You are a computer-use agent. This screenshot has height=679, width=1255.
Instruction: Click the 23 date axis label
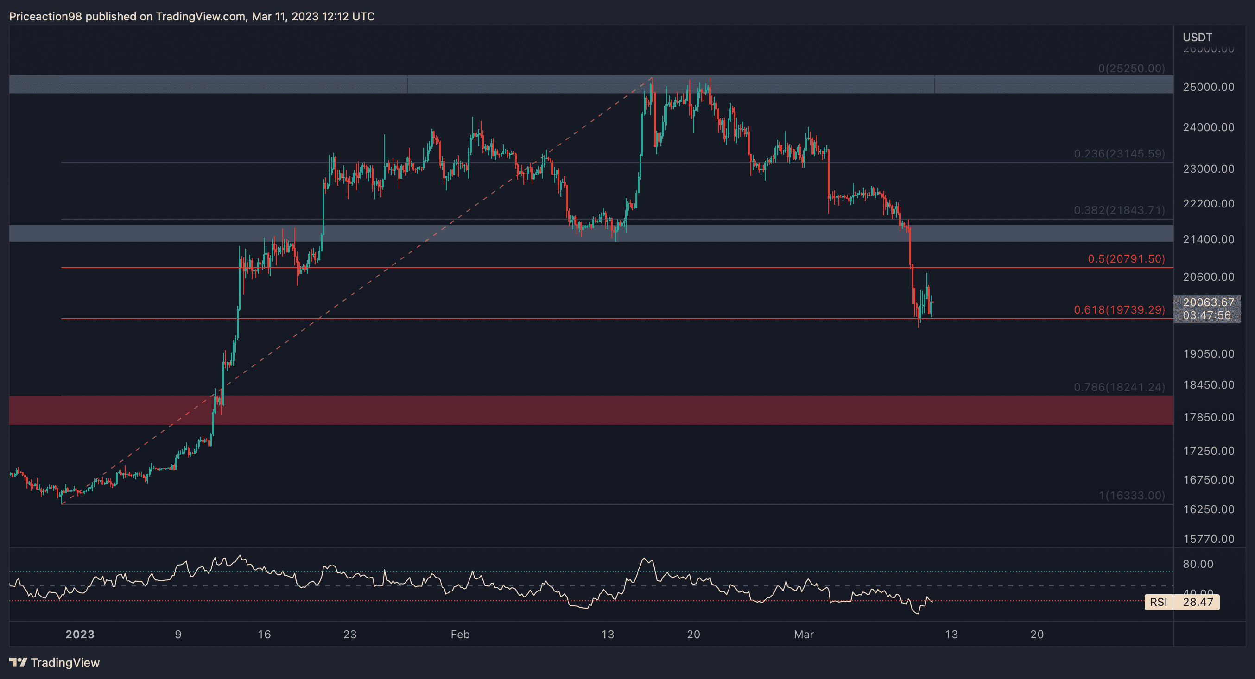point(350,634)
